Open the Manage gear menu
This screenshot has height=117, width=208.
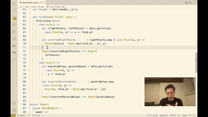click(14, 110)
